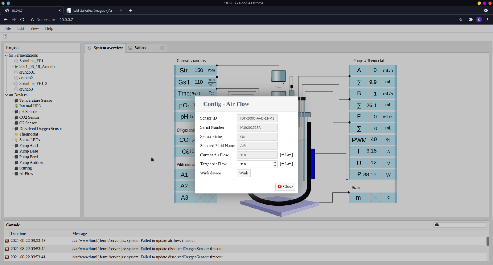Select the arundo3 fermentation radio circle

16,89
